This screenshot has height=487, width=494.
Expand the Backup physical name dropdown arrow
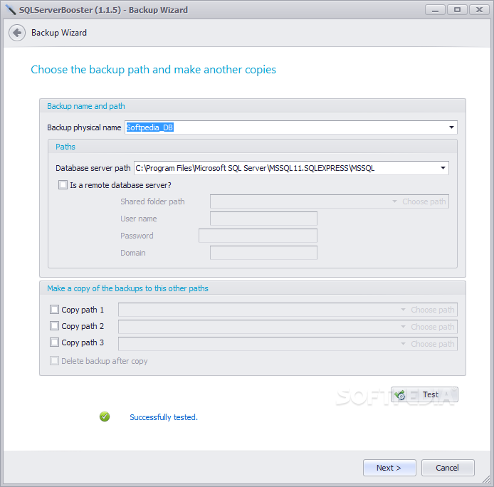click(x=451, y=127)
